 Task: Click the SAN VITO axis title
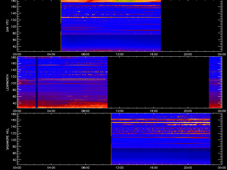8,26
